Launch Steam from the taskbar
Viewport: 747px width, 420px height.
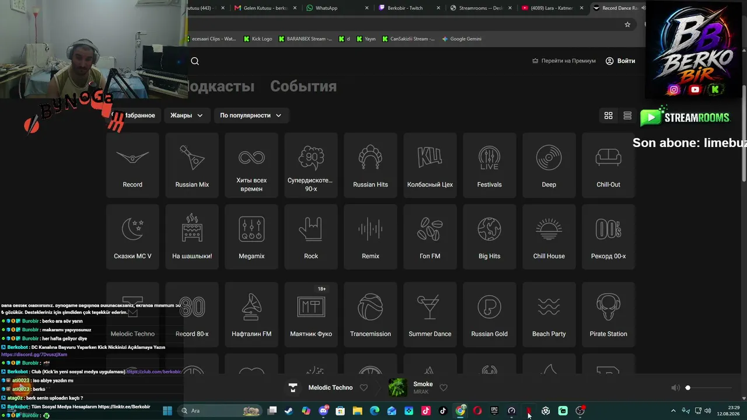(289, 411)
